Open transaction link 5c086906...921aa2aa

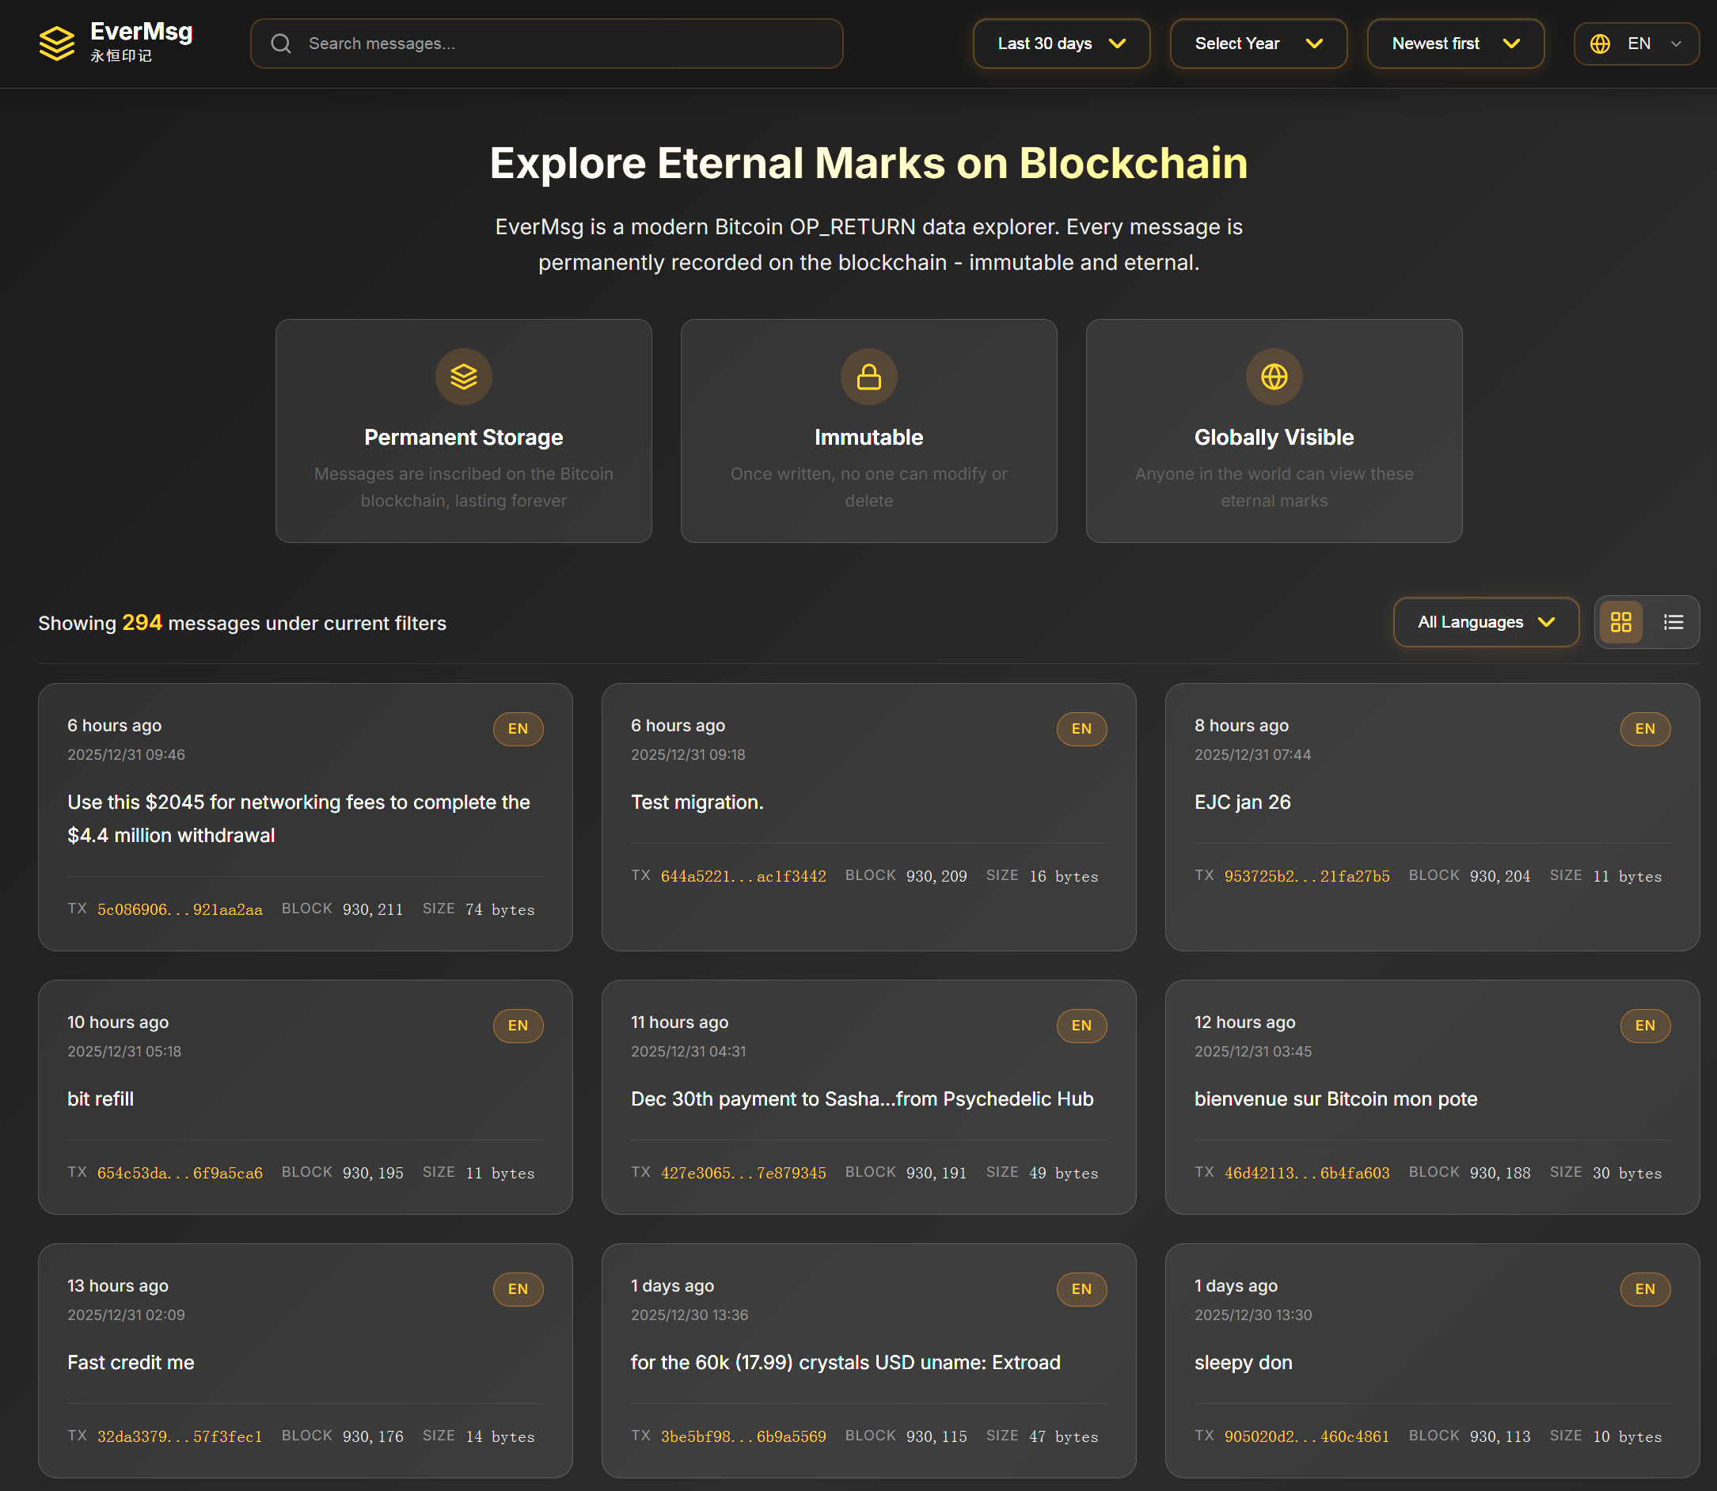click(x=179, y=909)
